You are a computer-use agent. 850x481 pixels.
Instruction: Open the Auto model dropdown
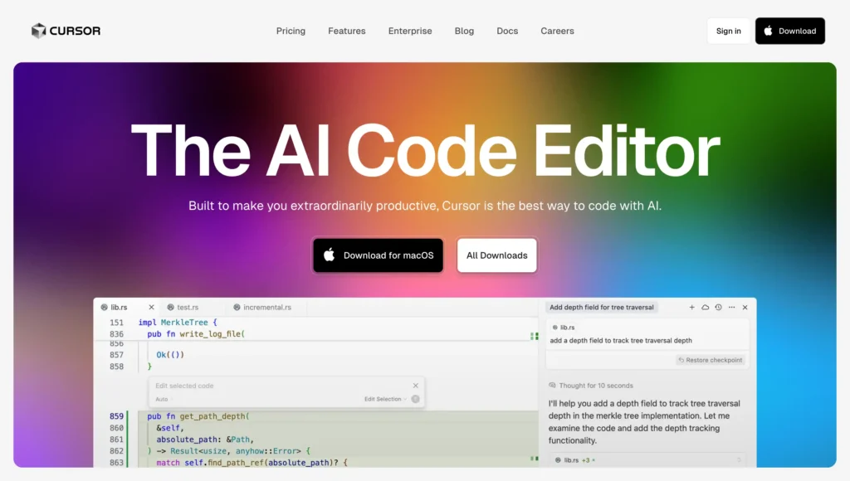[x=164, y=399]
